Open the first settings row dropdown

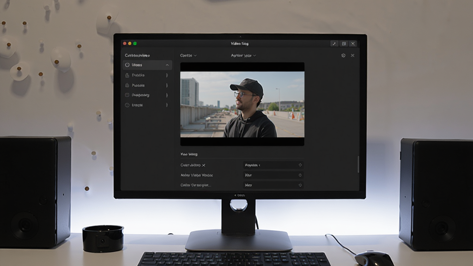273,165
